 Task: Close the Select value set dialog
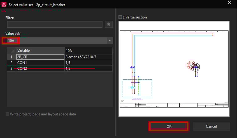pos(230,3)
